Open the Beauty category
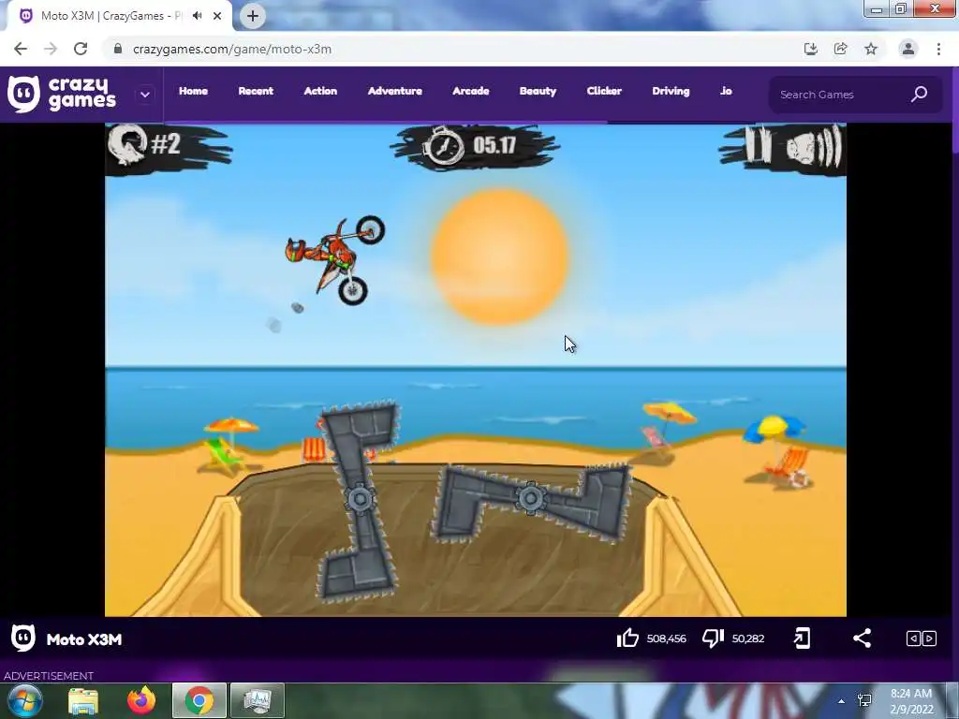 pyautogui.click(x=539, y=91)
